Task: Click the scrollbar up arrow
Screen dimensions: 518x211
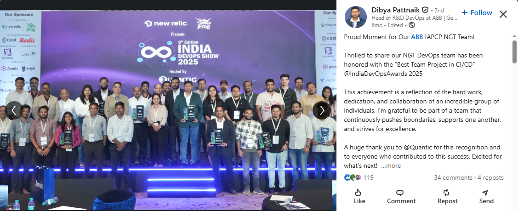Action: tap(514, 36)
